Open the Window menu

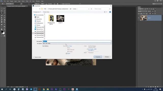point(38,1)
